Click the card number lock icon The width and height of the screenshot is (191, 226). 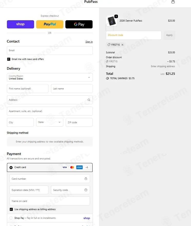86,179
